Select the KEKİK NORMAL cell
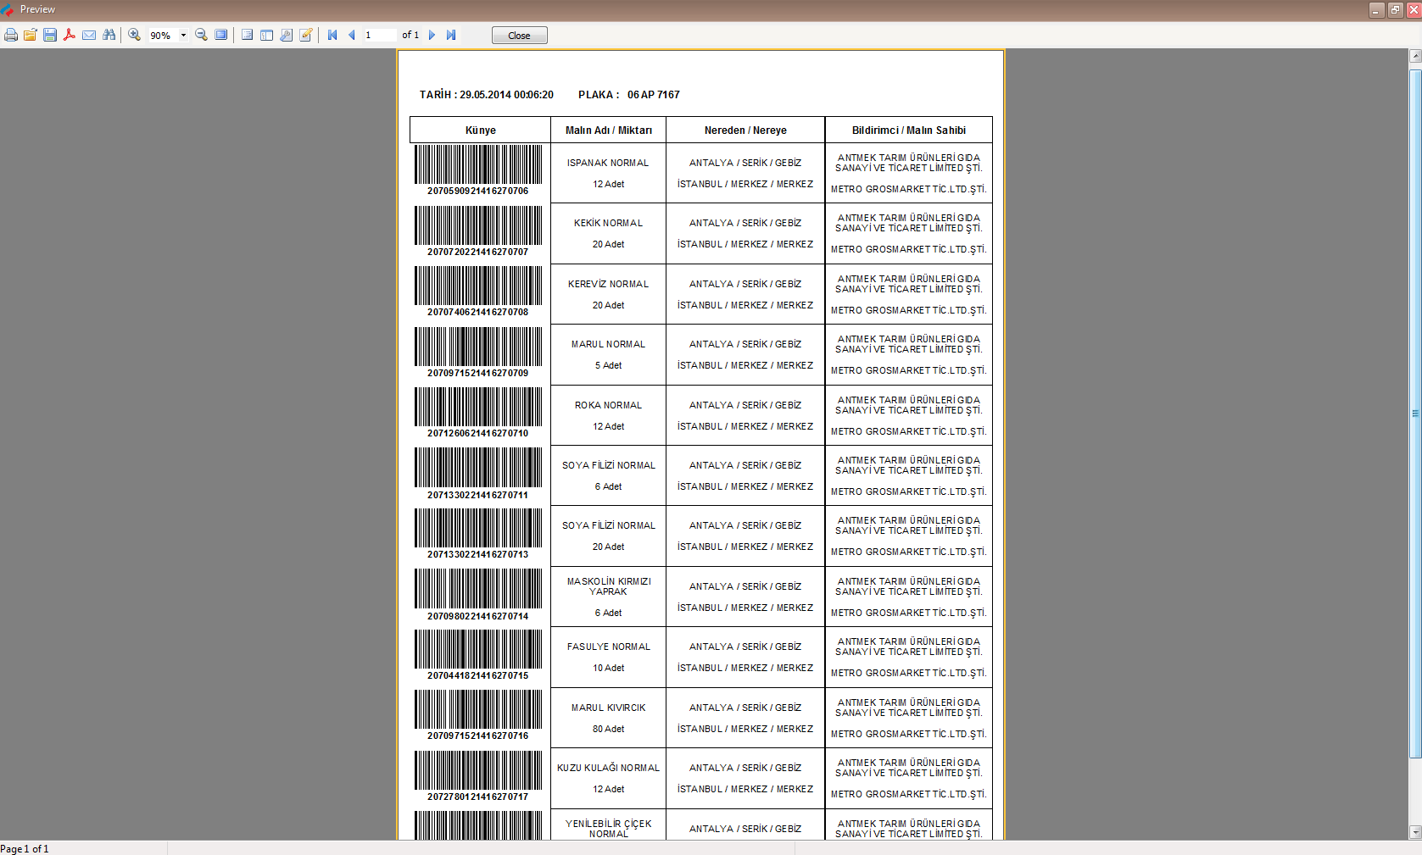This screenshot has height=855, width=1422. tap(608, 233)
